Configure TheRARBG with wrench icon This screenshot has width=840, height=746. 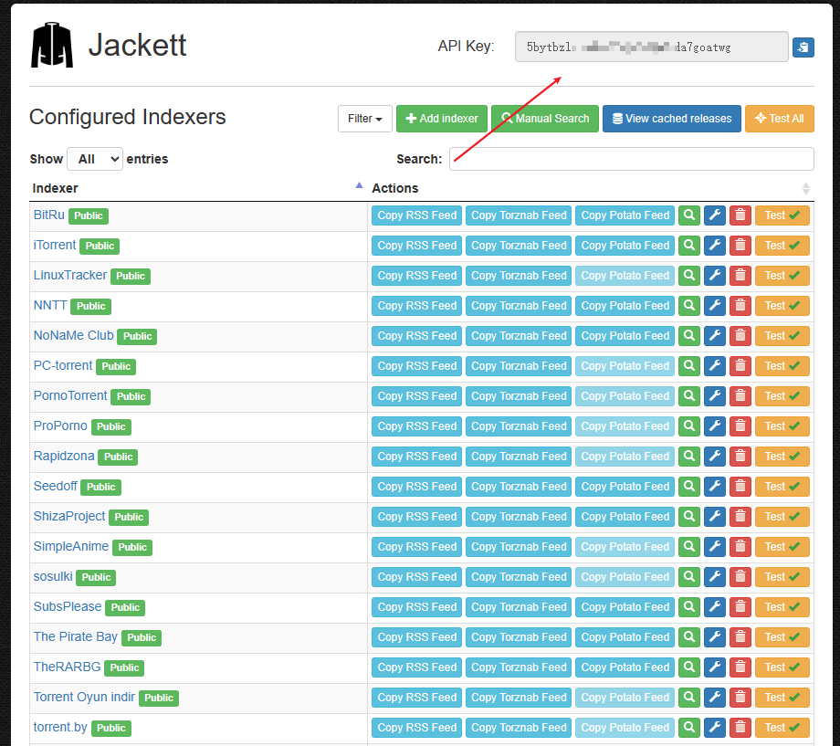click(715, 667)
